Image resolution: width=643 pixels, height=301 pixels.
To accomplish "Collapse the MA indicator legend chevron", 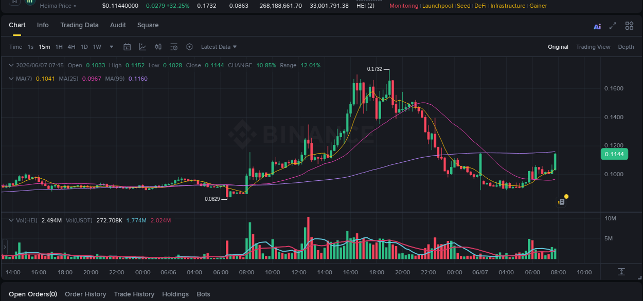I will 11,79.
